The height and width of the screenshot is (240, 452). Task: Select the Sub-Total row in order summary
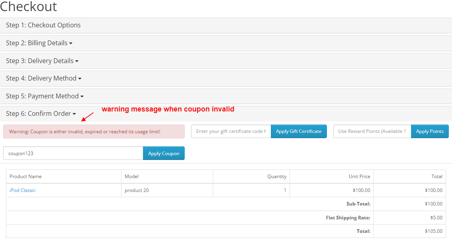coord(359,204)
